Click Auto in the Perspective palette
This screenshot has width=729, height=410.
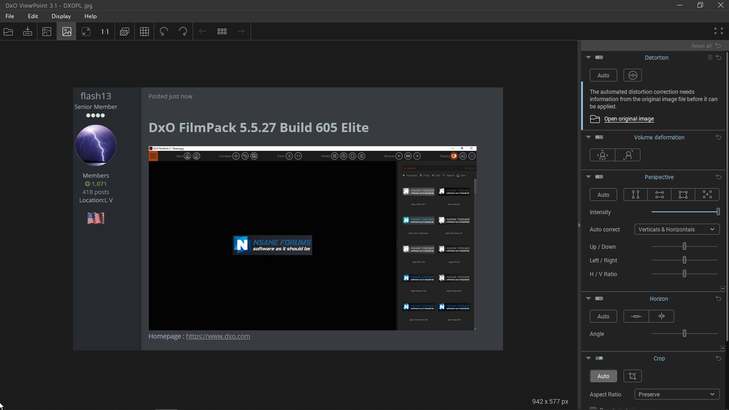tap(603, 194)
